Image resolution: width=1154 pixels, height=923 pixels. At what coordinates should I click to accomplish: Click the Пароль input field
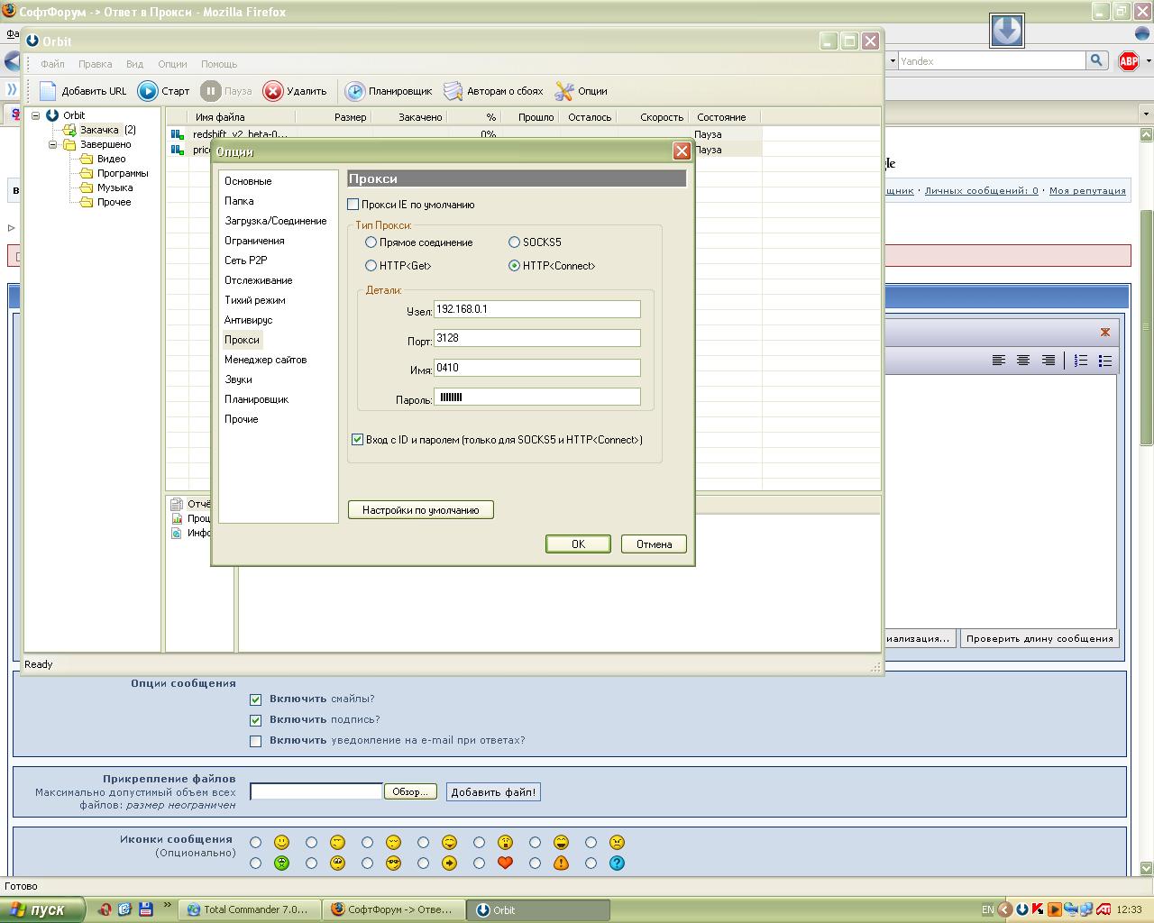(x=537, y=397)
